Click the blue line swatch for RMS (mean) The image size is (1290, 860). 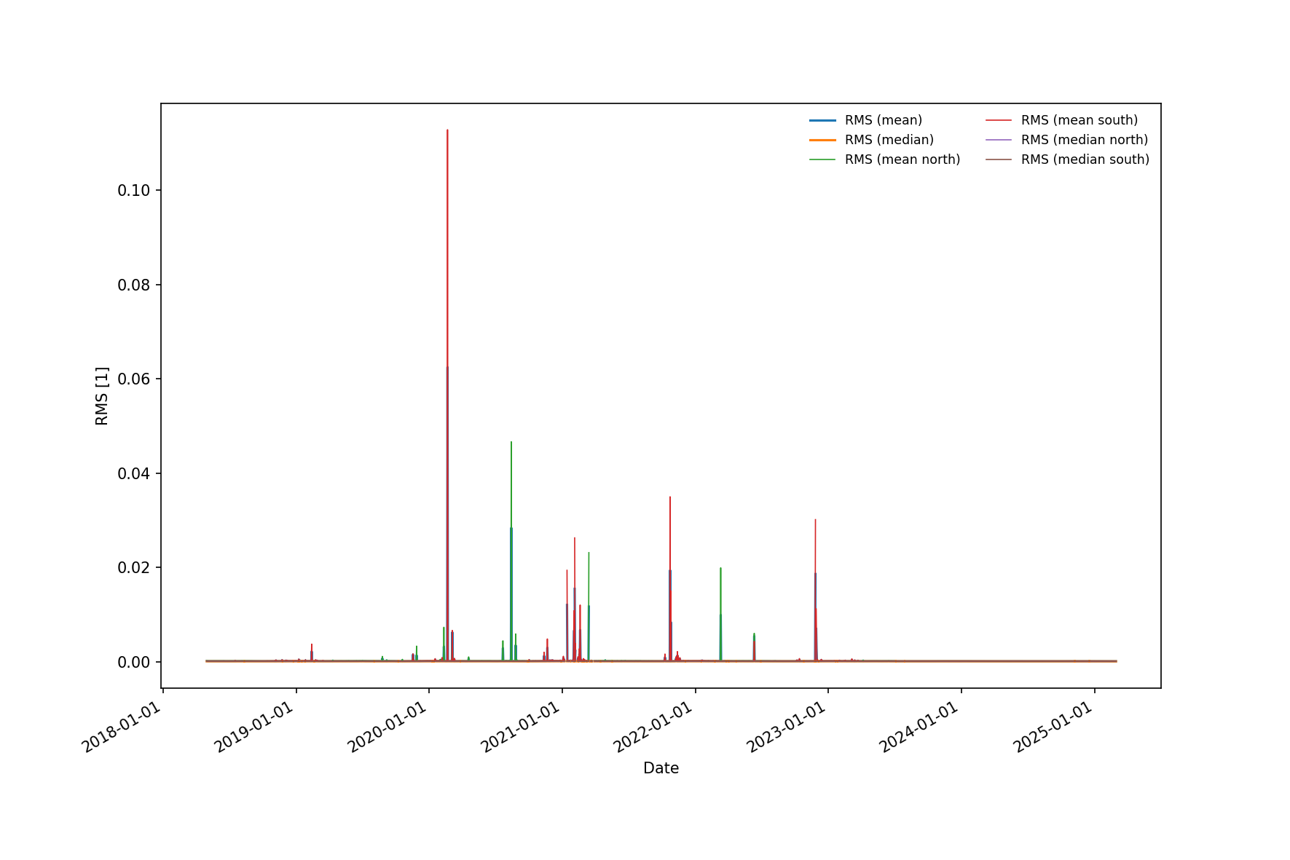(x=822, y=120)
